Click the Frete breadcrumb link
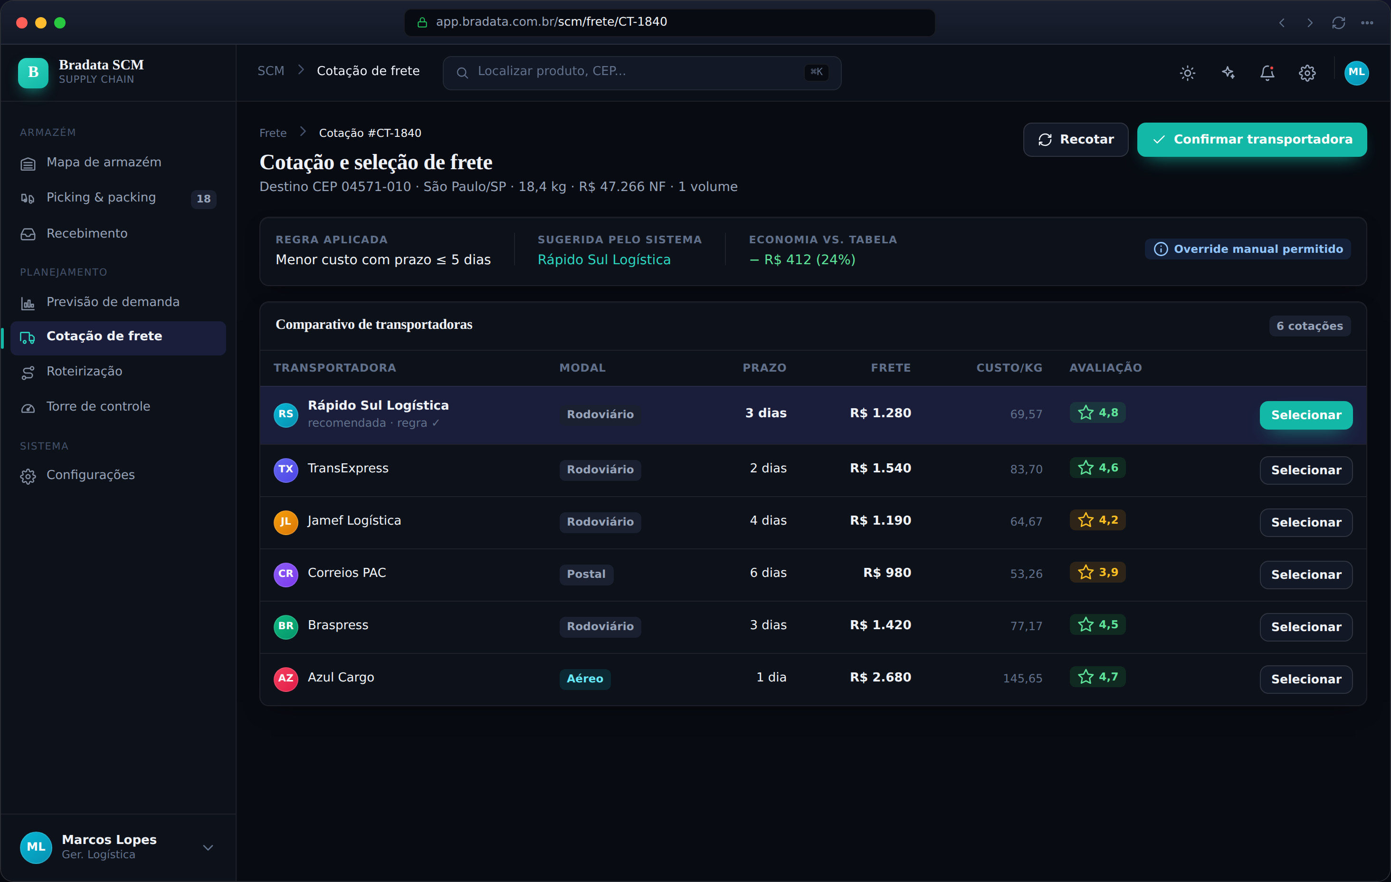Viewport: 1391px width, 882px height. pyautogui.click(x=273, y=133)
